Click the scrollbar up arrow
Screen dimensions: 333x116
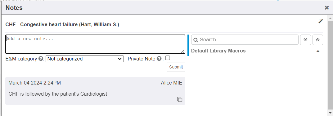[330, 19]
